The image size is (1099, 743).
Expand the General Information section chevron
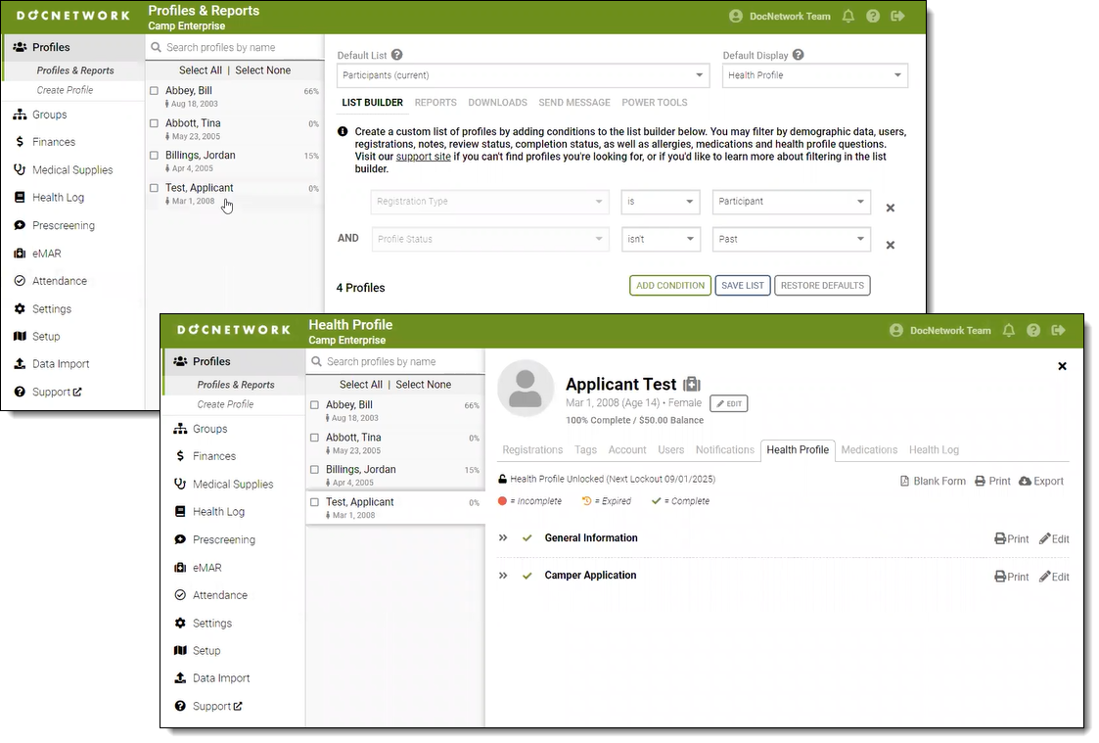point(503,538)
